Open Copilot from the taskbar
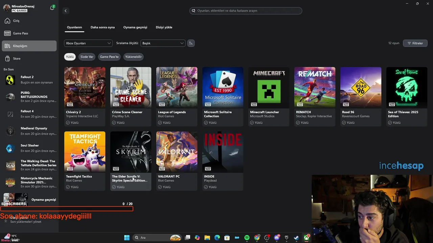433x243 pixels. tap(198, 238)
